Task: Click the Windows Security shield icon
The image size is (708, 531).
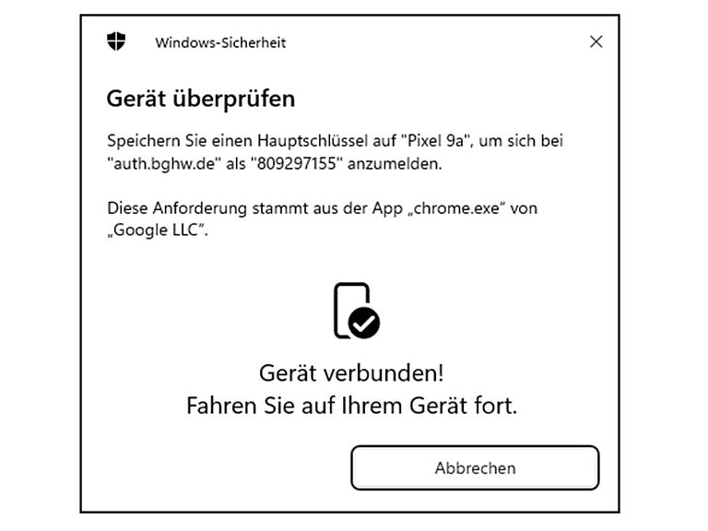Action: pos(116,41)
